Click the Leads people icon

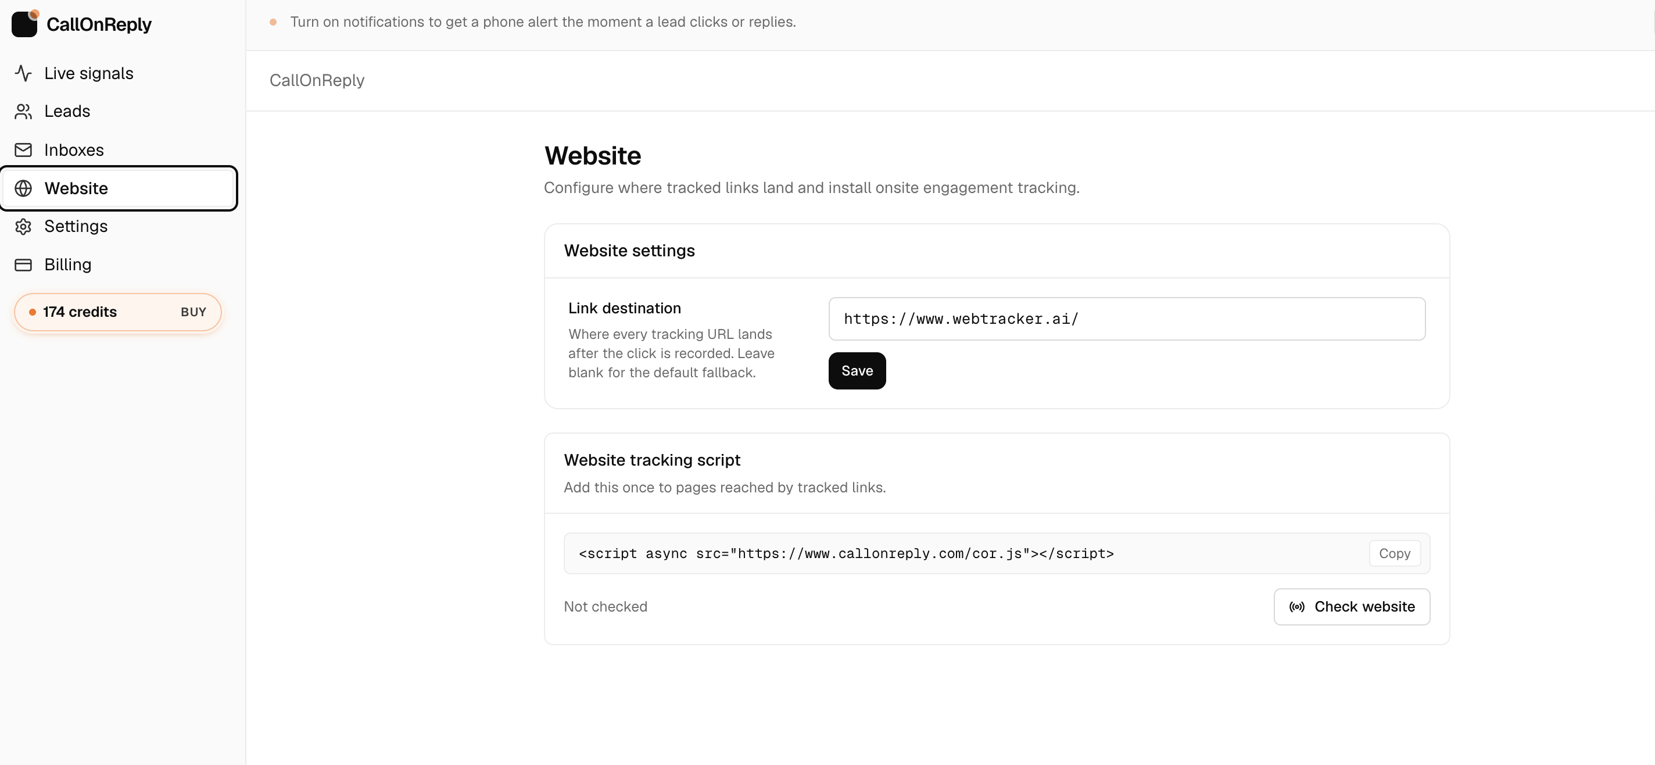pyautogui.click(x=23, y=111)
